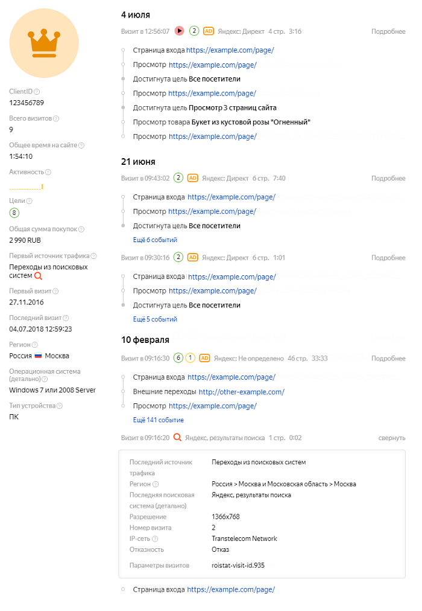
Task: Click the green goals badge on the 4 июля visit
Action: (194, 31)
